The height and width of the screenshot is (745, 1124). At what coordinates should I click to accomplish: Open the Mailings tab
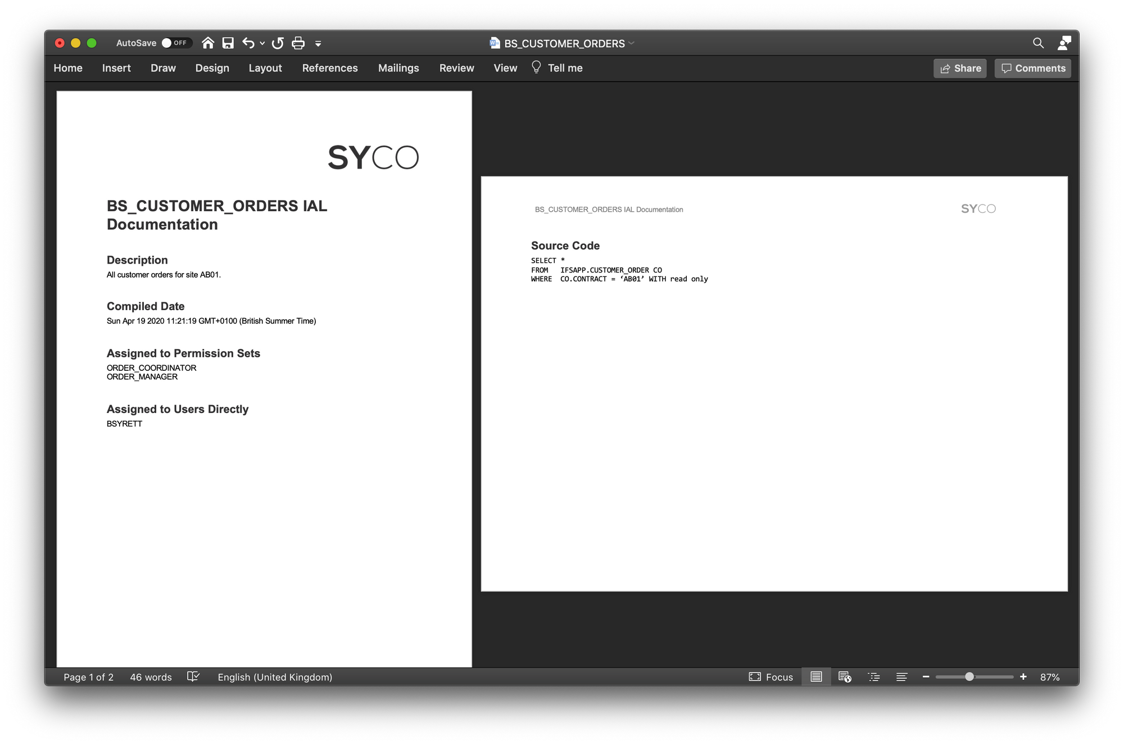coord(398,68)
